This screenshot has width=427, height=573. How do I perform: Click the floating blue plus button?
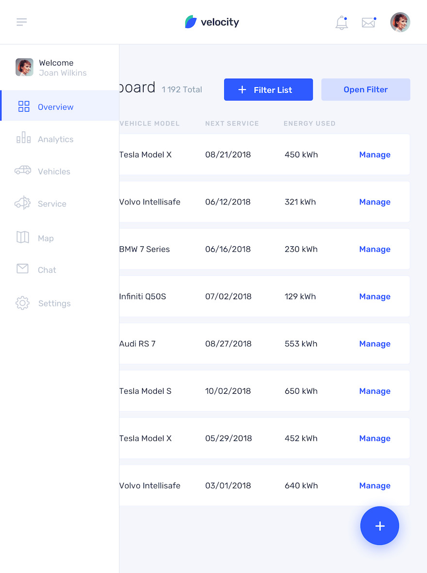click(379, 526)
